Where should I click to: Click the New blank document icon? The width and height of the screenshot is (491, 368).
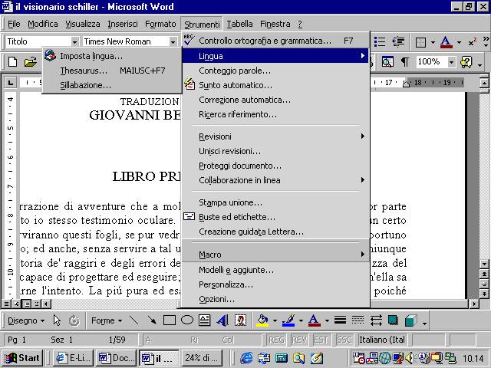[x=12, y=61]
